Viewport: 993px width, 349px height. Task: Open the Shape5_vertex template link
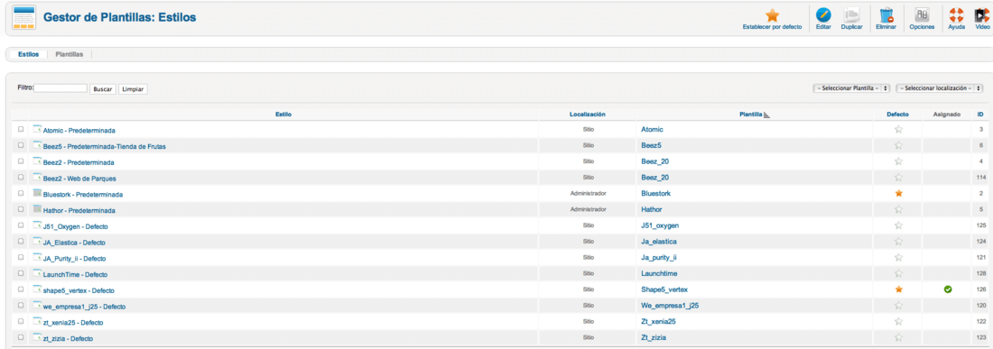point(664,289)
